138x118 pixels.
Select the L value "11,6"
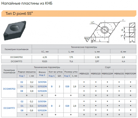[71, 61]
